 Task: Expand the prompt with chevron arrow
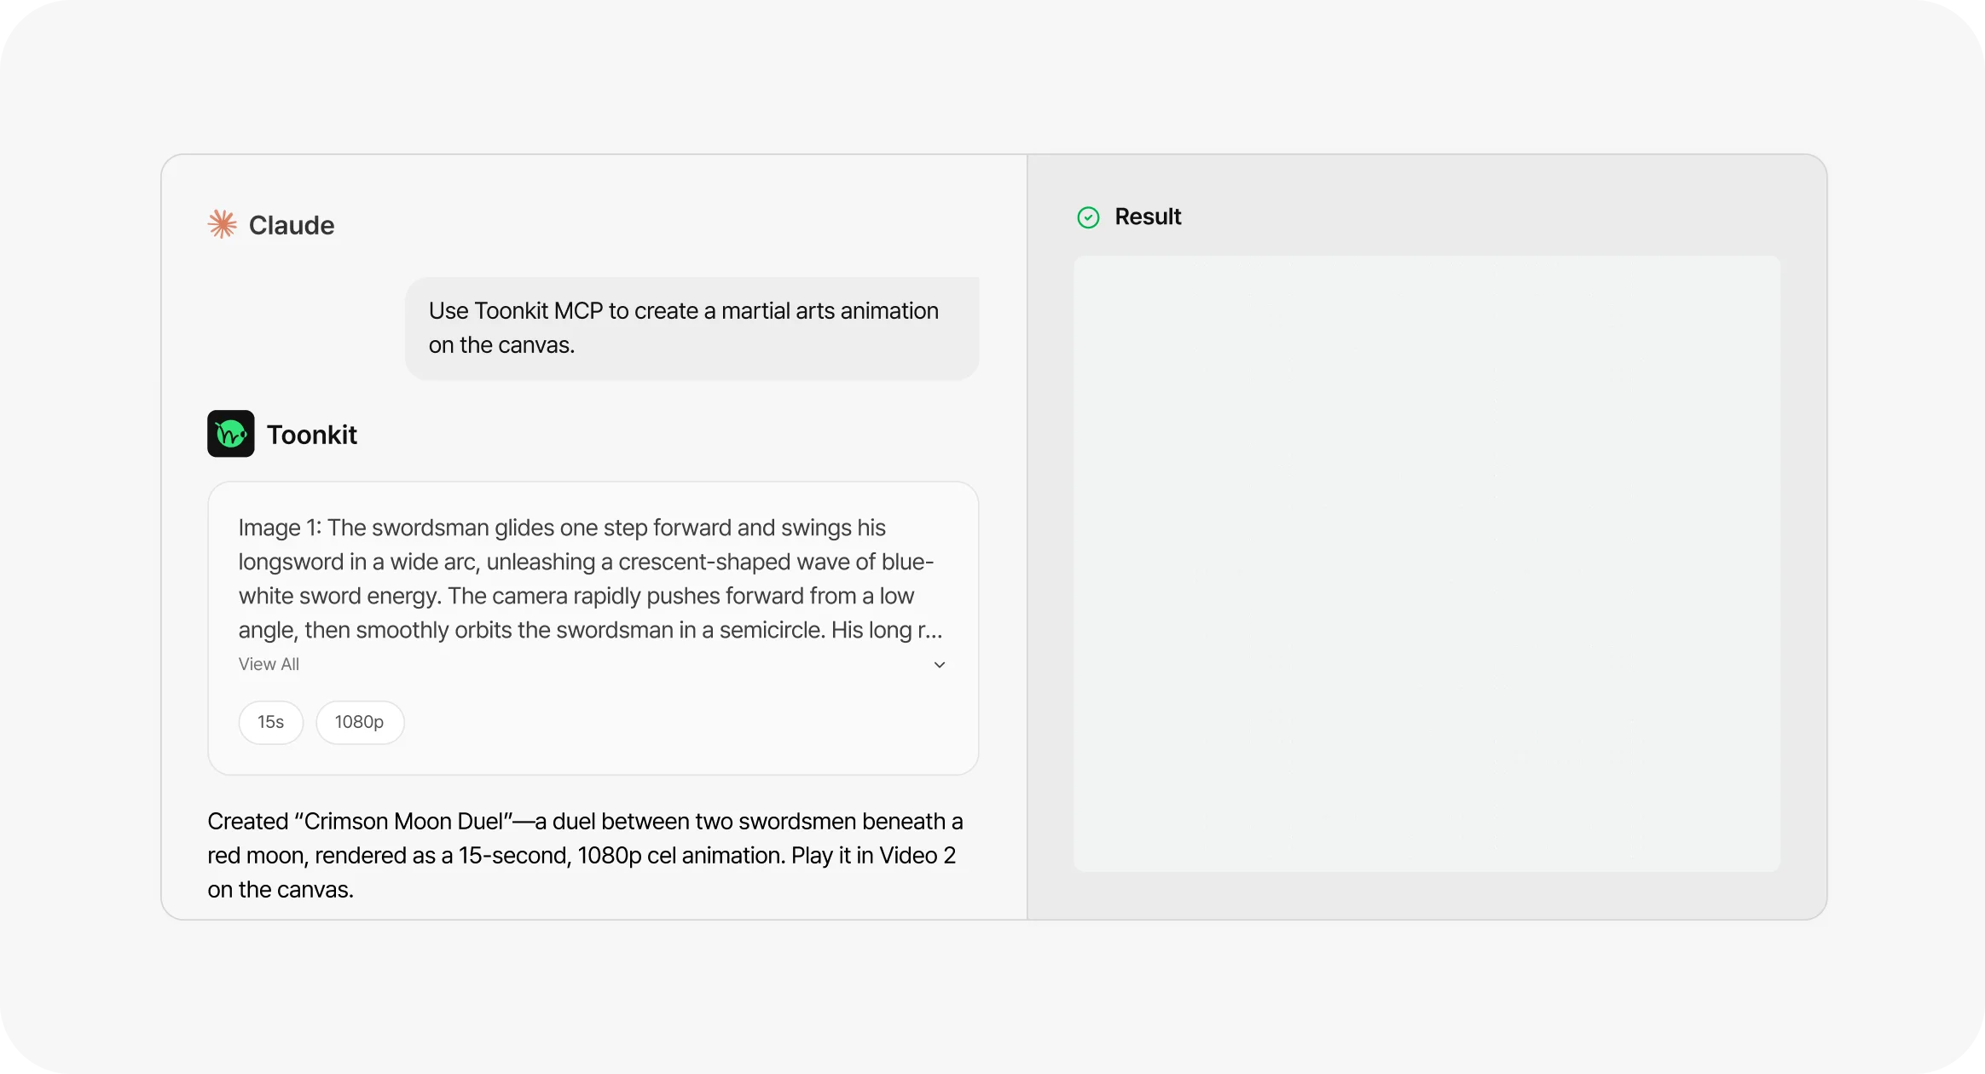940,665
